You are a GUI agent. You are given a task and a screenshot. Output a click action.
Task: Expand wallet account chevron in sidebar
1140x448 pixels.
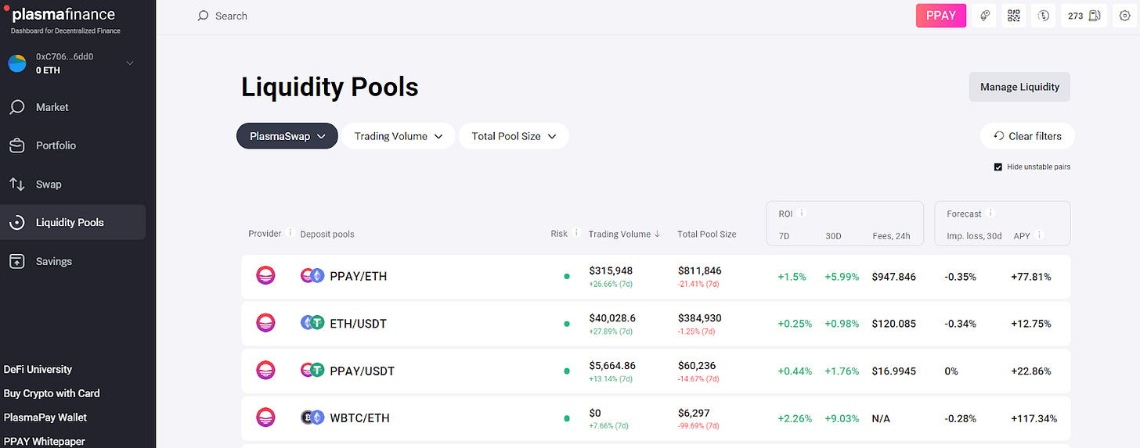(x=130, y=63)
